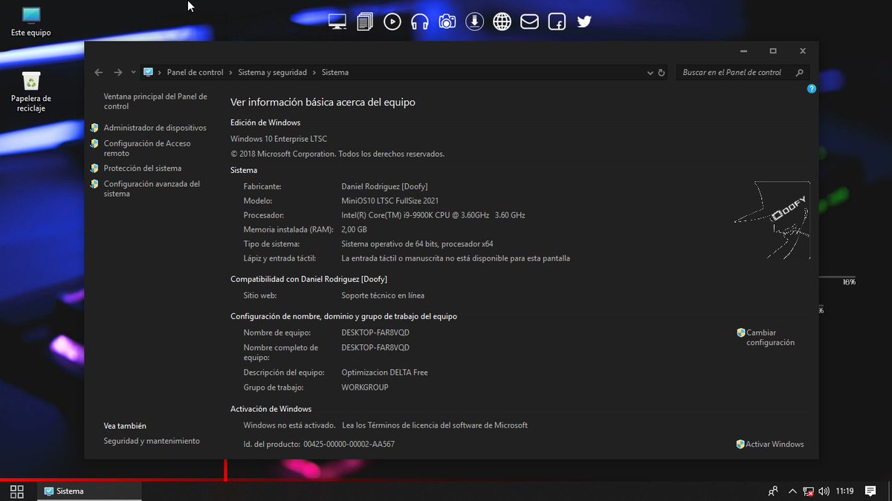Click the Intel Core i9-9900K processor value

coord(433,215)
